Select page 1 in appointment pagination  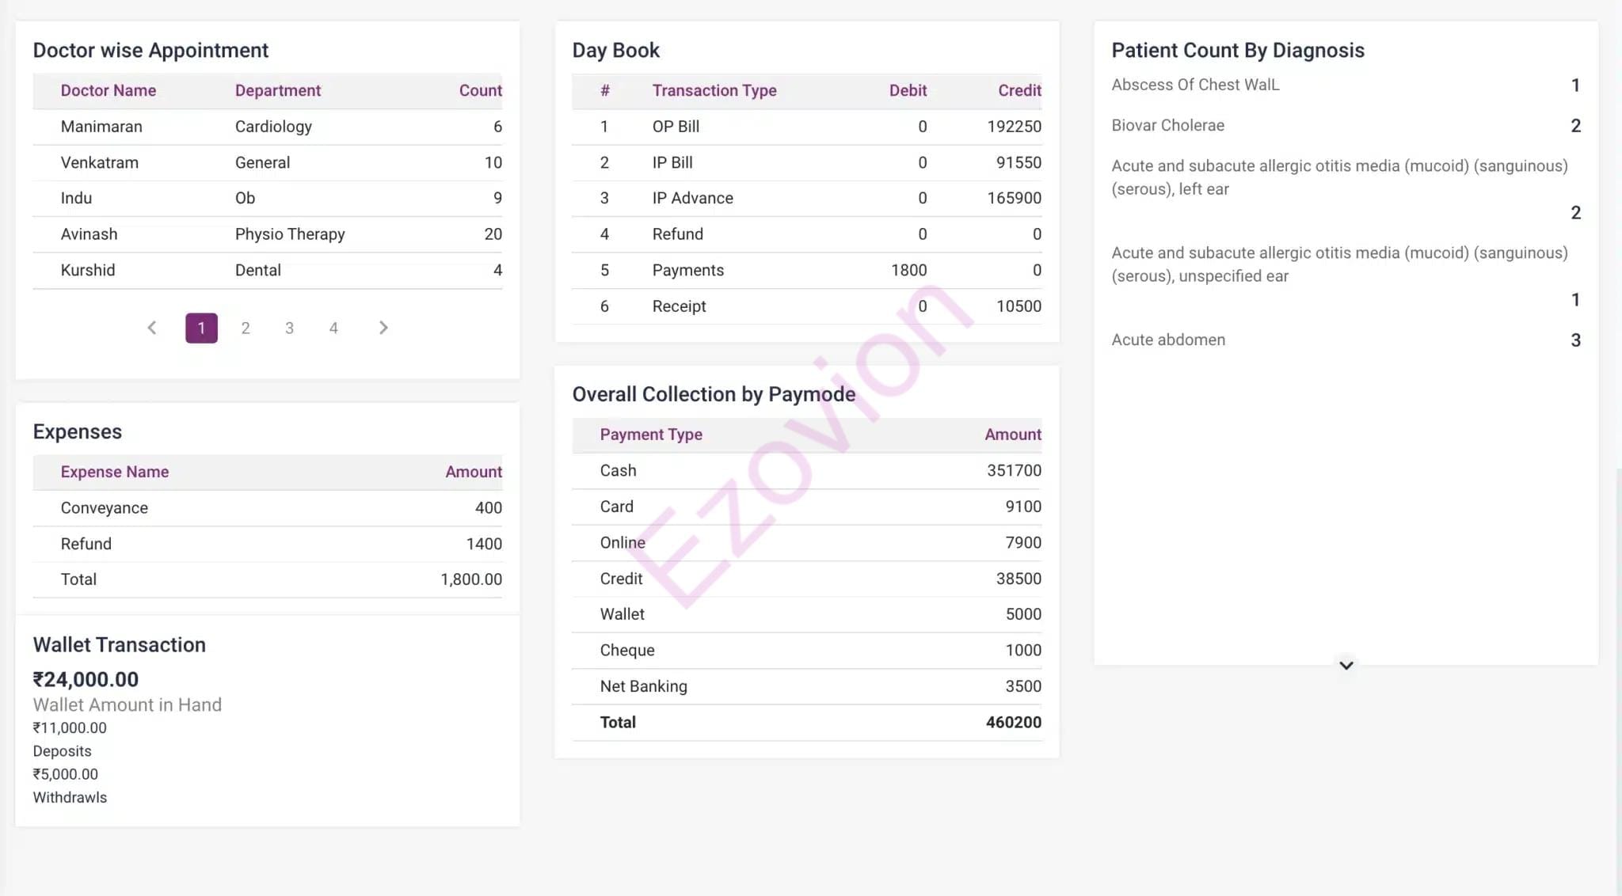(x=201, y=328)
